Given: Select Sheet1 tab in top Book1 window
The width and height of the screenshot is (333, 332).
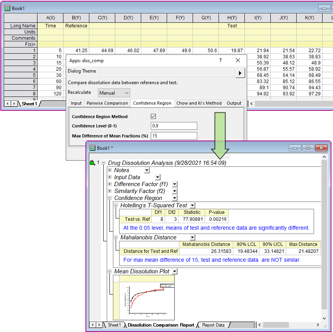Looking at the screenshot, I should click(29, 104).
